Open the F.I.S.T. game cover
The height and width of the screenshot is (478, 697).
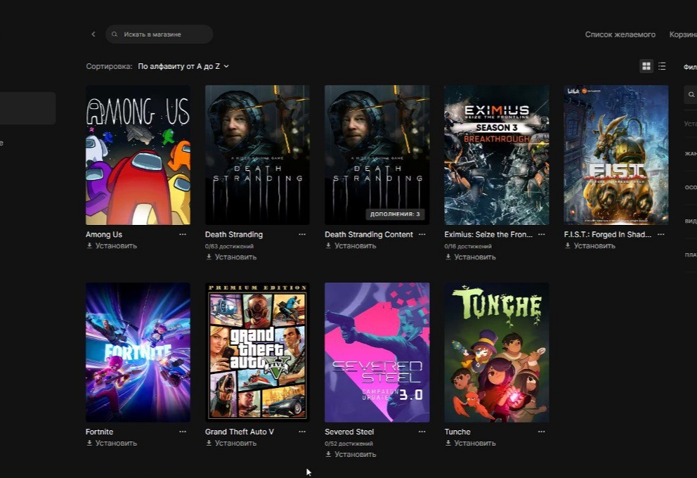616,155
